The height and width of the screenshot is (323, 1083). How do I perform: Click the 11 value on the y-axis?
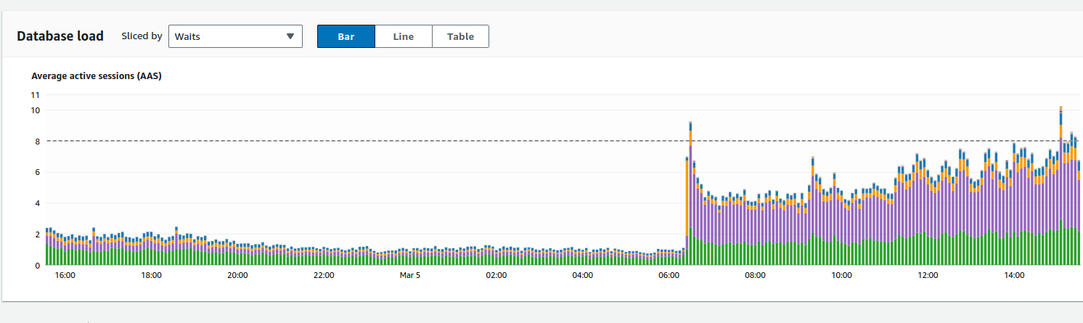tap(36, 94)
